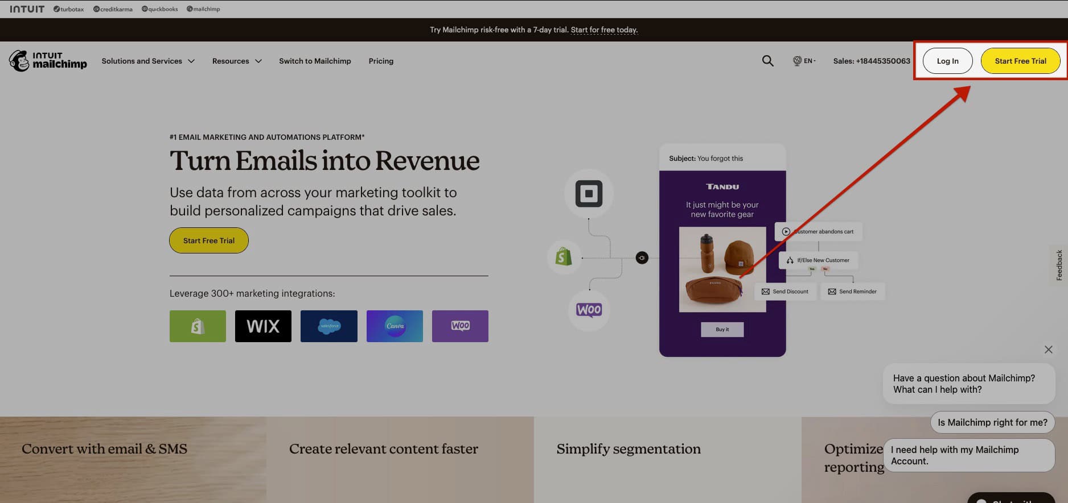The image size is (1068, 503).
Task: Click the product image in email preview
Action: 722,269
